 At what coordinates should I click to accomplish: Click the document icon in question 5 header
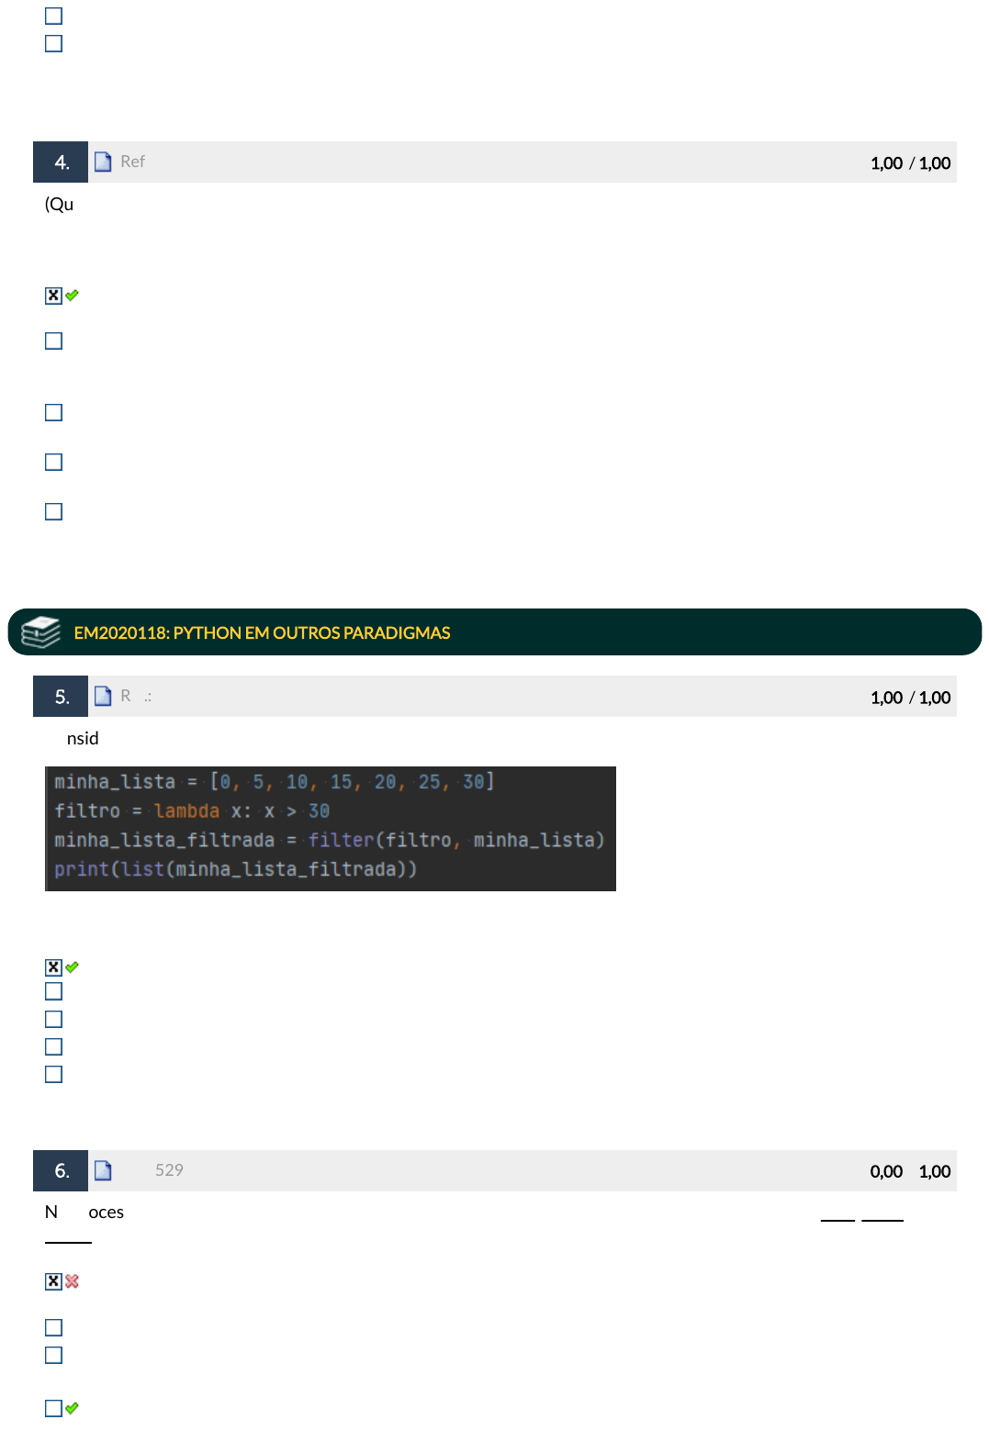(x=103, y=697)
